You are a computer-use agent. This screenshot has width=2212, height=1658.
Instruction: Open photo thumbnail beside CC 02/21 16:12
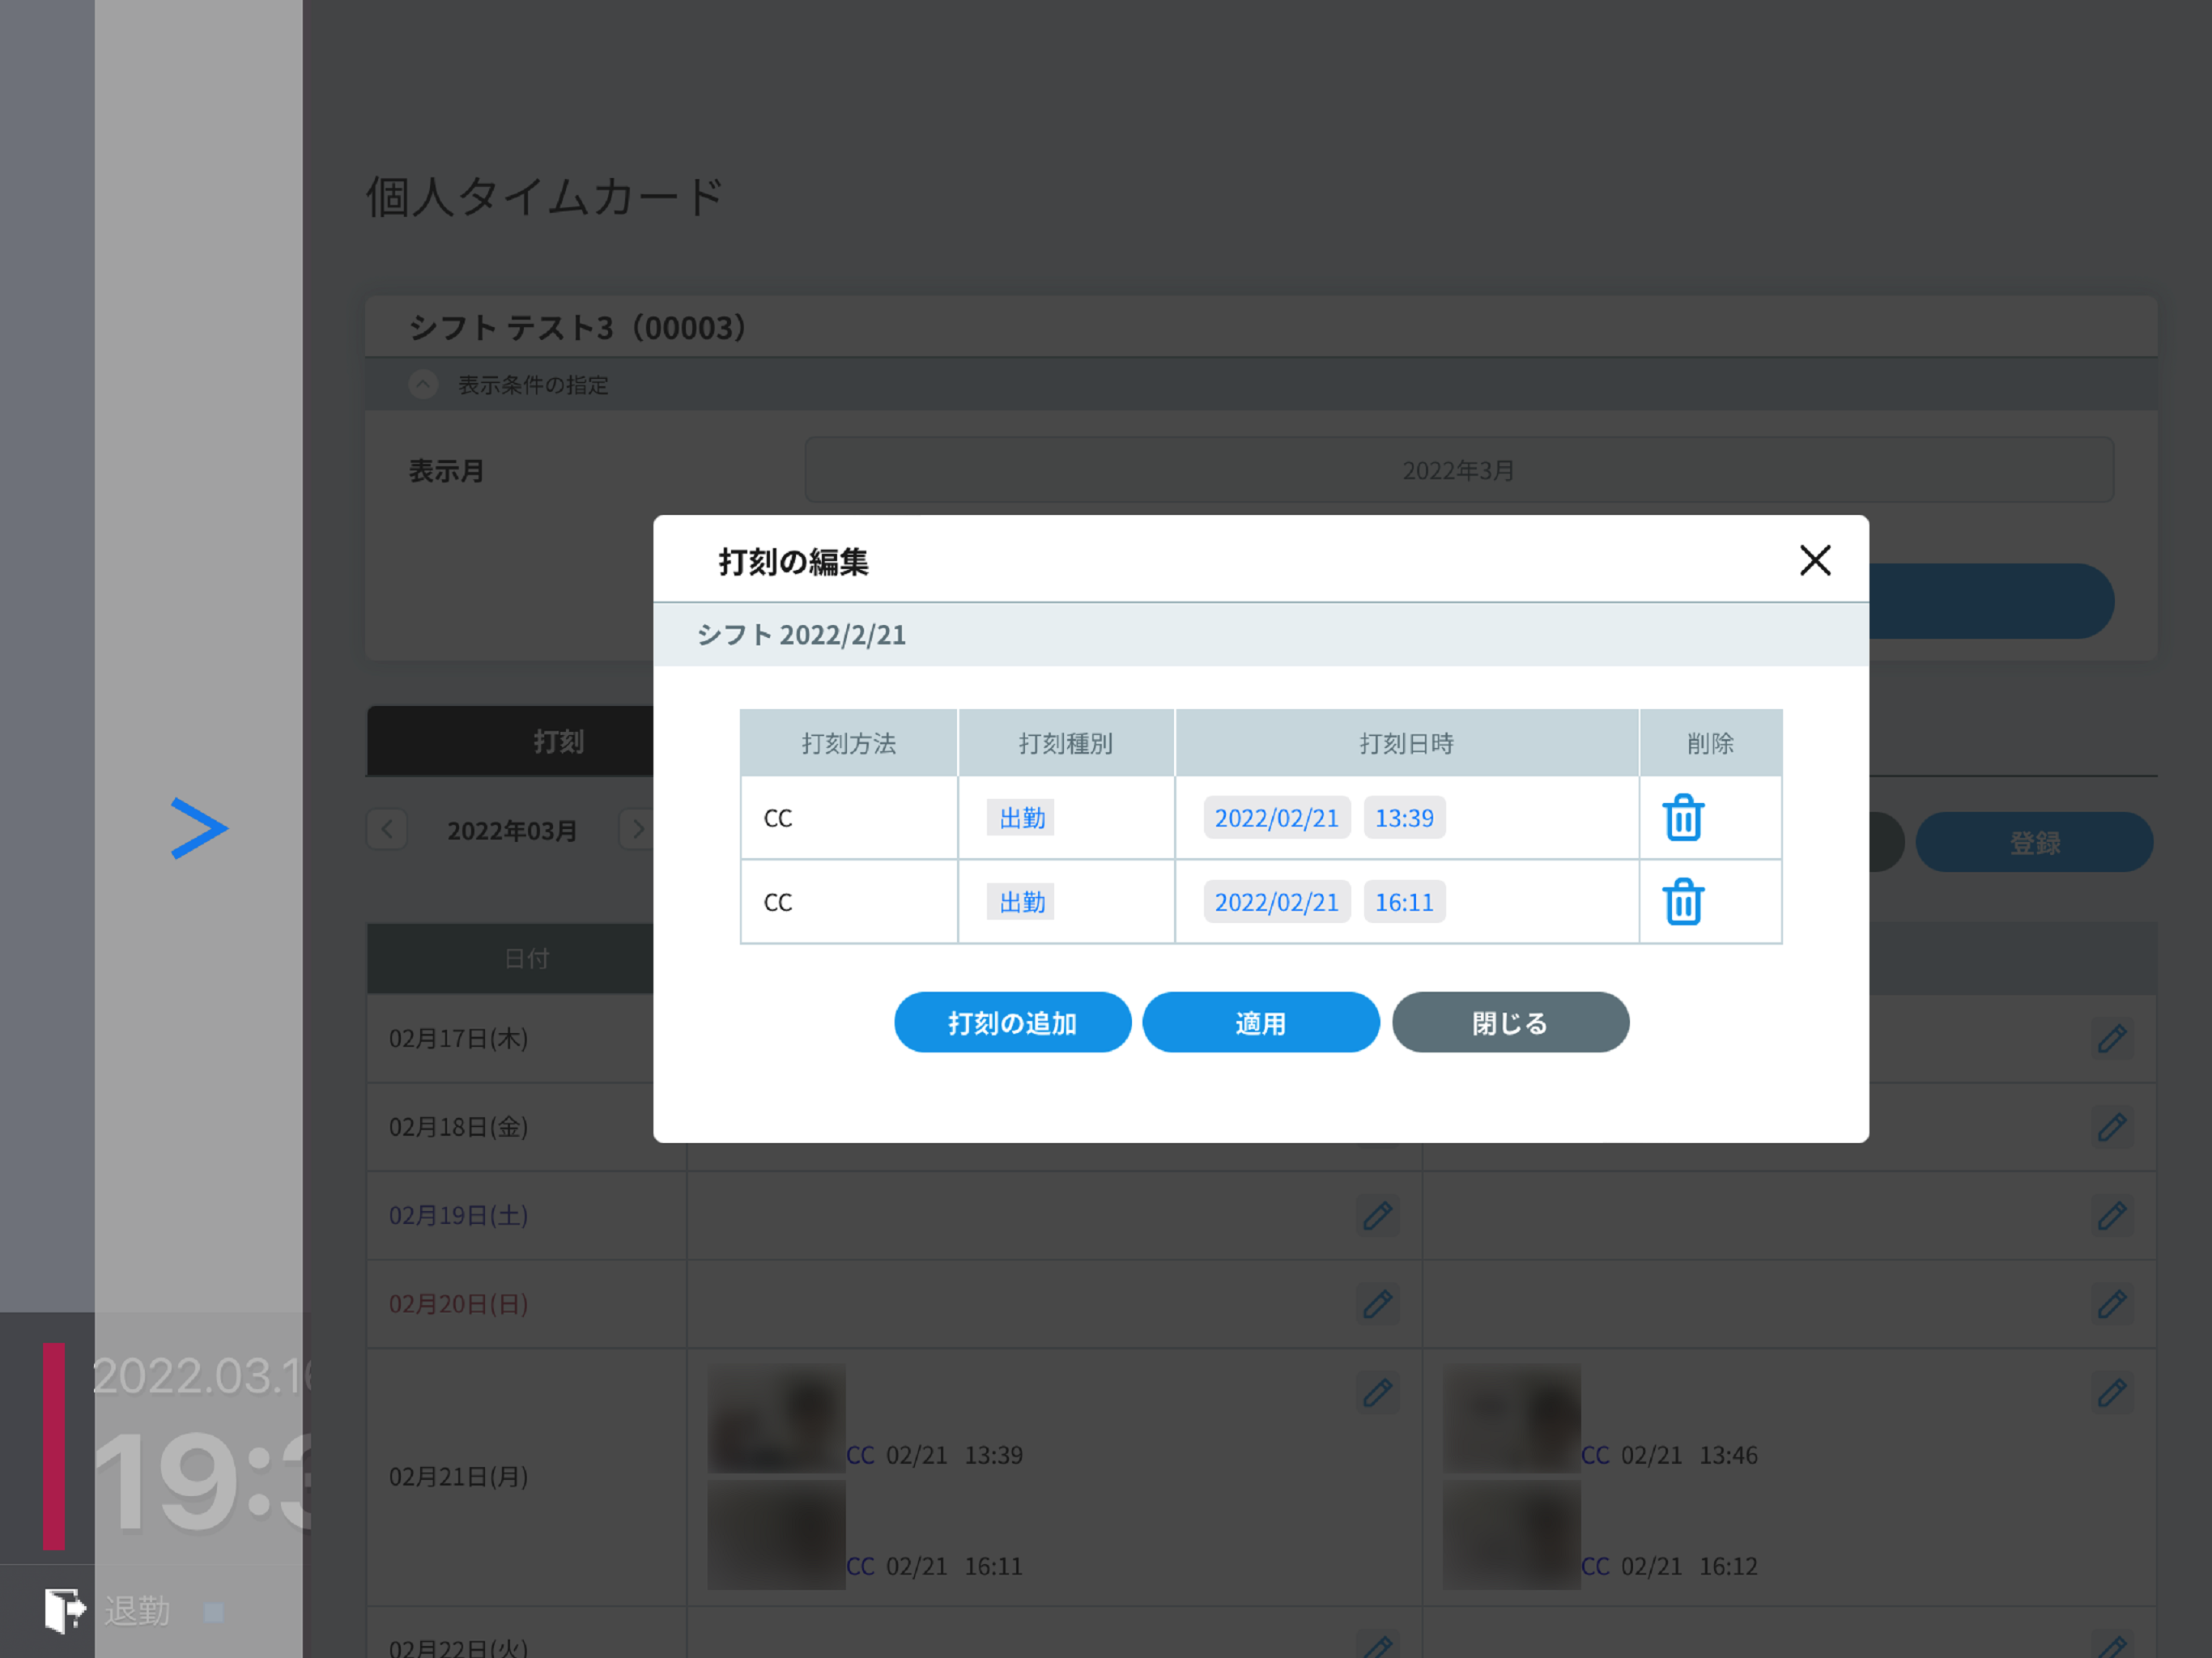point(1511,1535)
